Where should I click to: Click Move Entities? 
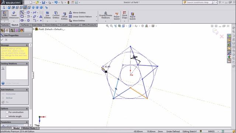click(x=77, y=21)
